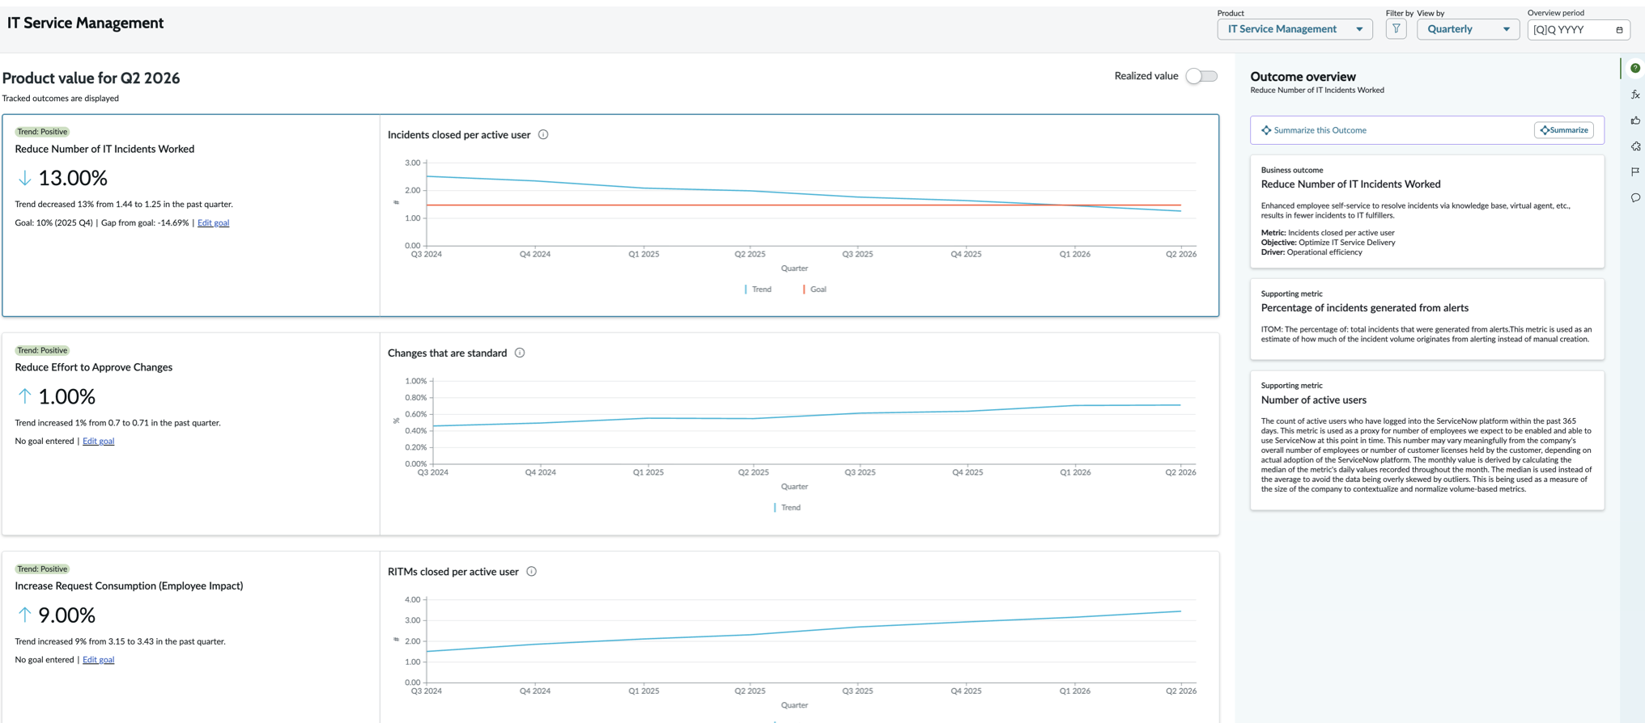Click the Trend: Positive badge above Reduce Effort
Viewport: 1645px width, 723px height.
(42, 350)
